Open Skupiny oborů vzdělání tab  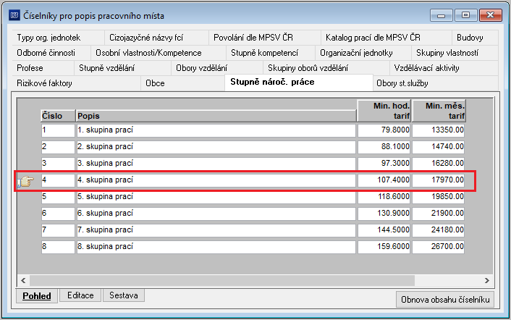tap(326, 68)
